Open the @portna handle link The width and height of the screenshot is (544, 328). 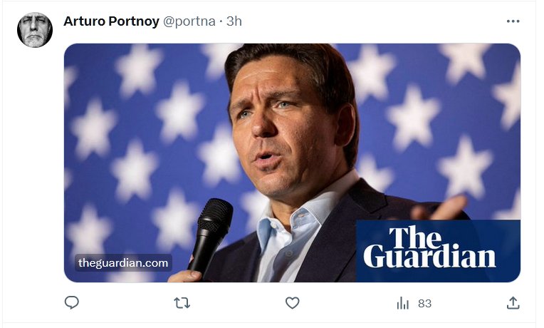tap(189, 21)
